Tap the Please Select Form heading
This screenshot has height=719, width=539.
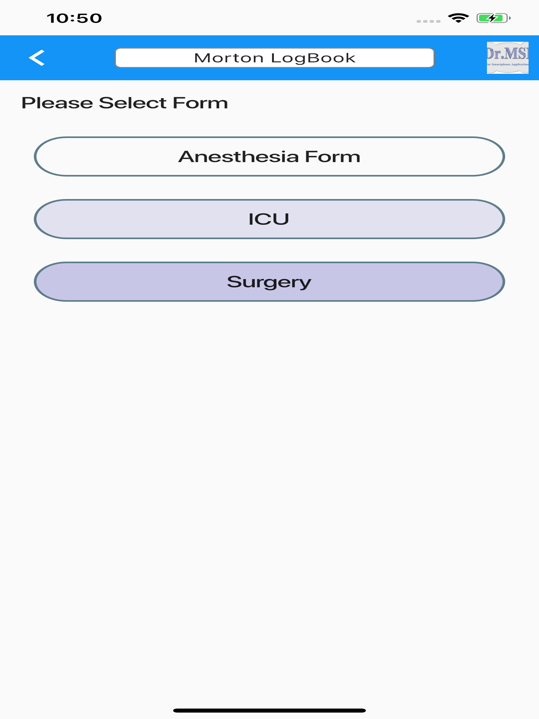[124, 103]
